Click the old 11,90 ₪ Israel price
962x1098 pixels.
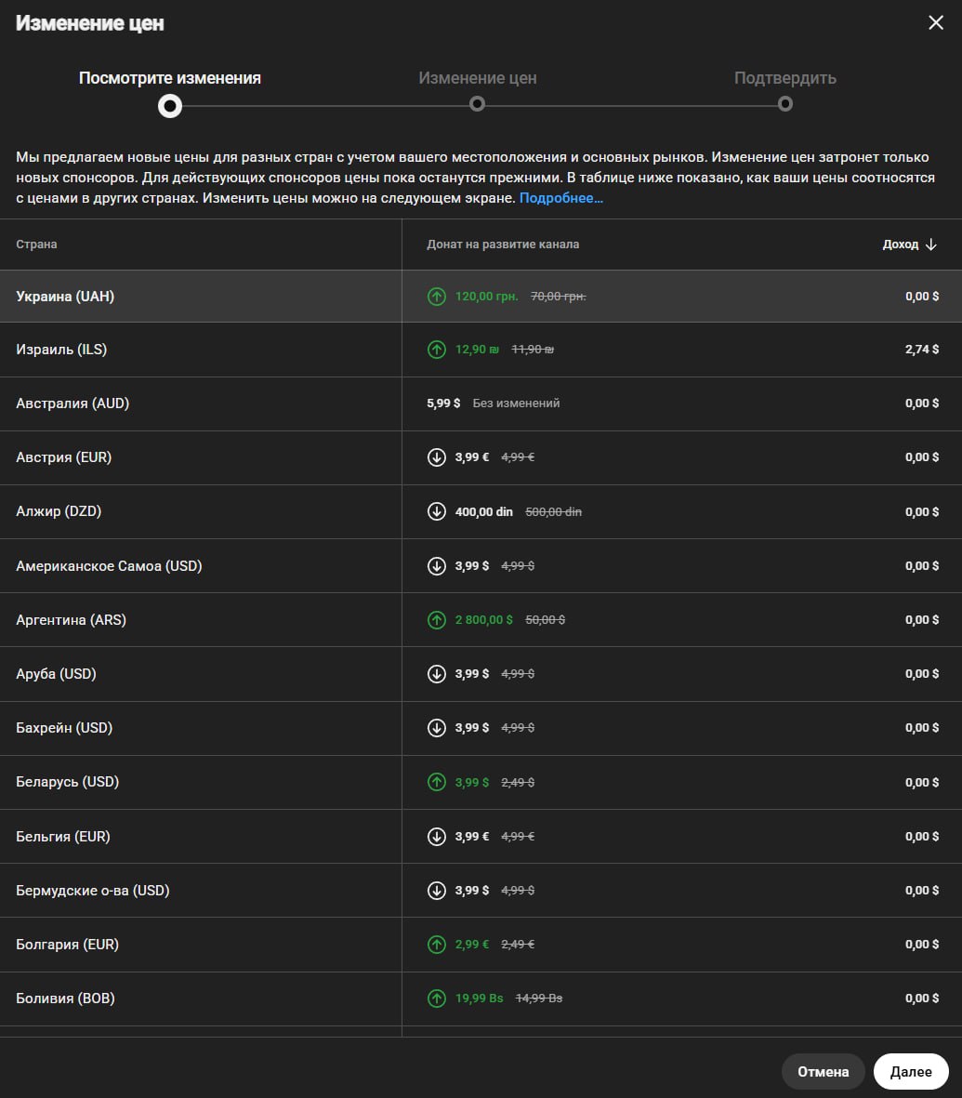(532, 350)
